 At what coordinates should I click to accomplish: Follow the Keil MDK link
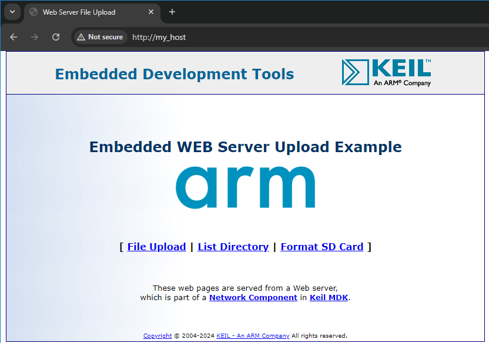click(329, 297)
